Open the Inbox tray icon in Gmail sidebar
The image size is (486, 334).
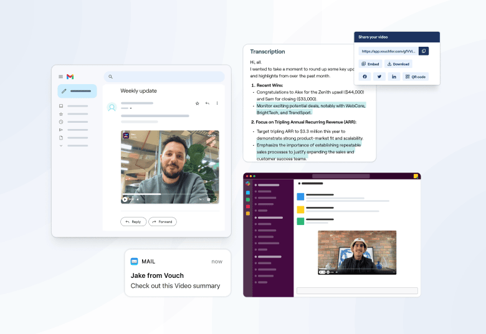[x=61, y=106]
